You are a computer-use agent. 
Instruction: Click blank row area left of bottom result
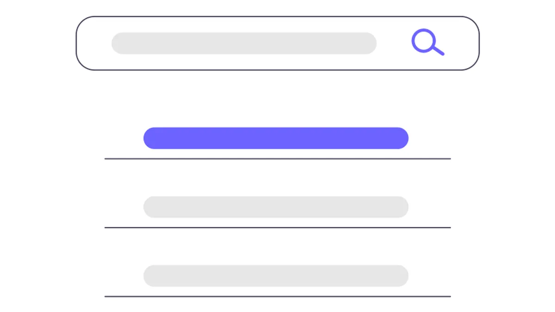click(124, 276)
